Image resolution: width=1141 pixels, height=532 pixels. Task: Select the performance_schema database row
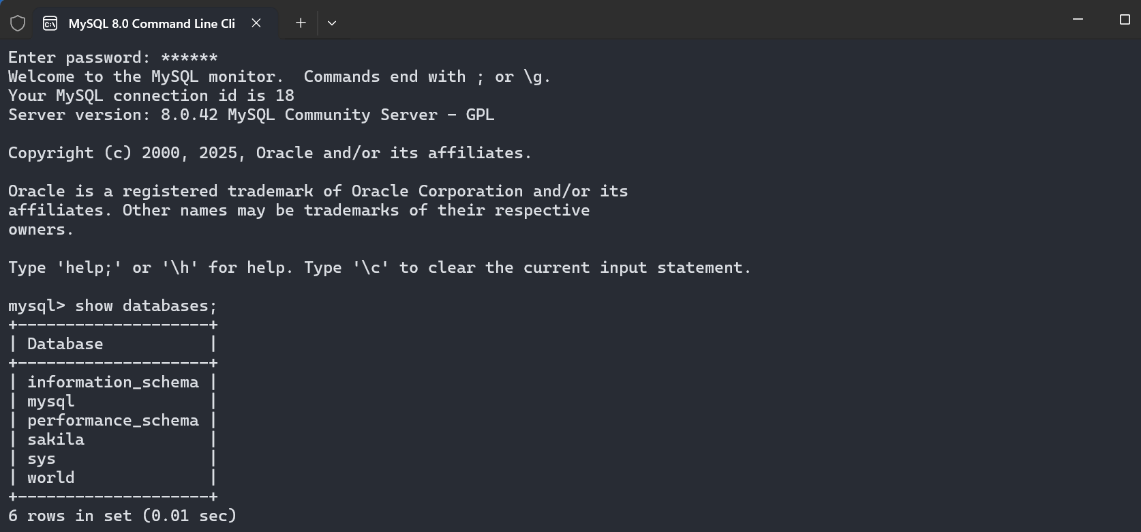point(113,421)
